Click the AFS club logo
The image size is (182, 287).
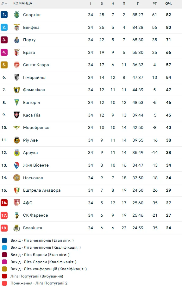(x=17, y=203)
